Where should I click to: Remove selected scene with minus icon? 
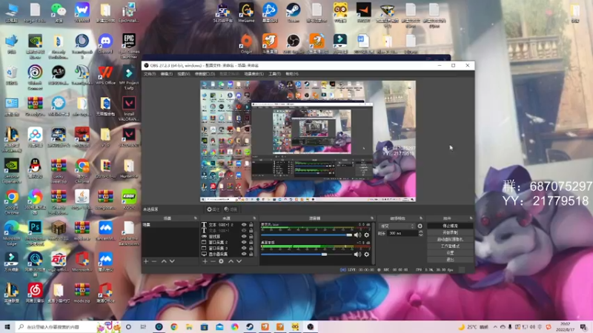(x=154, y=261)
